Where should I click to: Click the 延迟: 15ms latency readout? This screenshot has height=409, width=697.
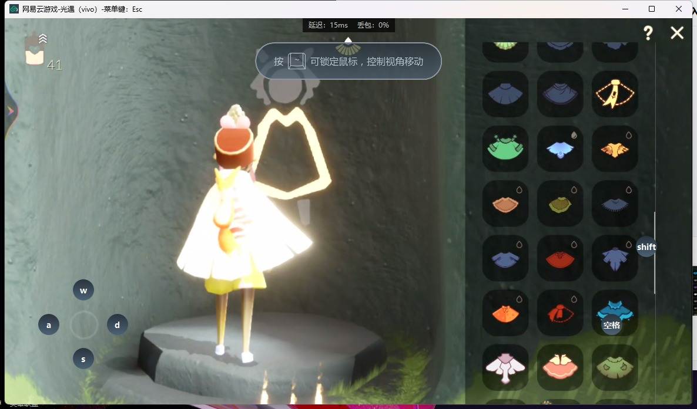click(x=328, y=25)
